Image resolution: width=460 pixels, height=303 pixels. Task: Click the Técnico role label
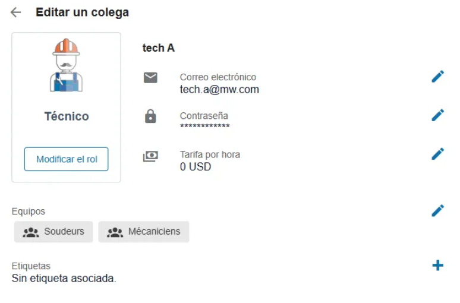(67, 116)
